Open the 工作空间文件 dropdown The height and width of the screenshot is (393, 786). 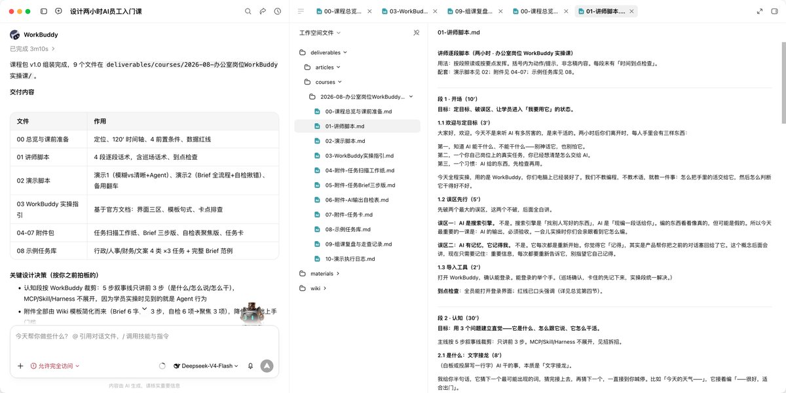(320, 32)
